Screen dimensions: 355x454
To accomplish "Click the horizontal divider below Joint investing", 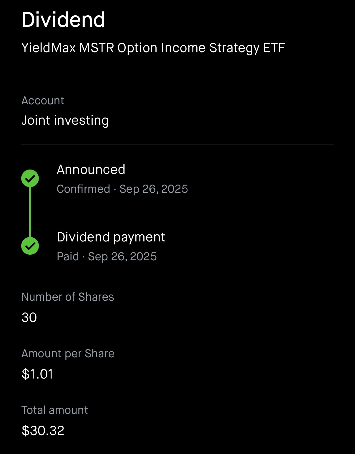I will tap(177, 144).
